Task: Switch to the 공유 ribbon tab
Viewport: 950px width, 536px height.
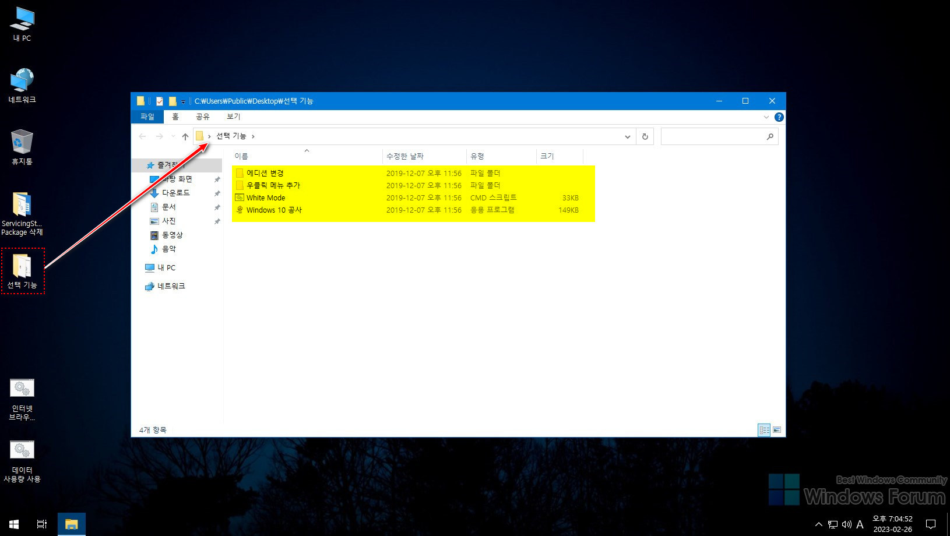Action: tap(203, 117)
